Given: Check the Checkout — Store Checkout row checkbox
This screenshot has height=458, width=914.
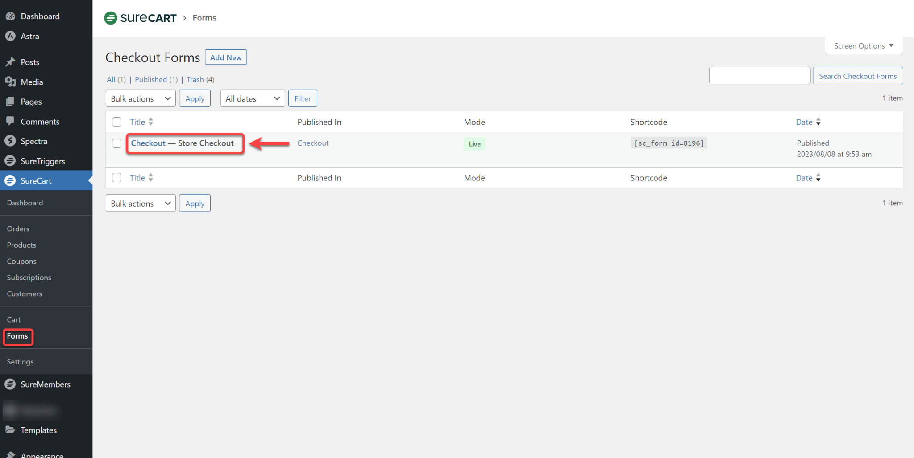Looking at the screenshot, I should coord(117,143).
